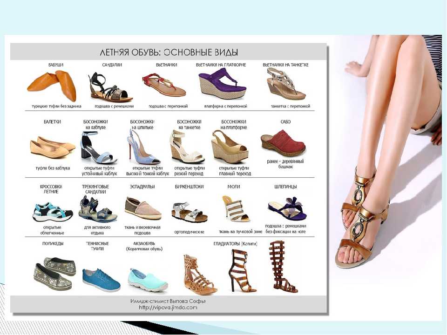This screenshot has width=447, height=335.
Task: Click the ankle-high flat gladiator sandal image
Action: click(200, 274)
